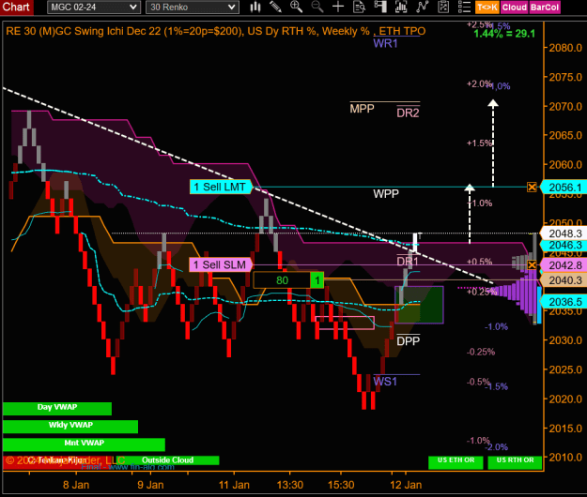Click the 2056.1 price marker
Viewport: 587px width, 497px height.
(x=564, y=188)
